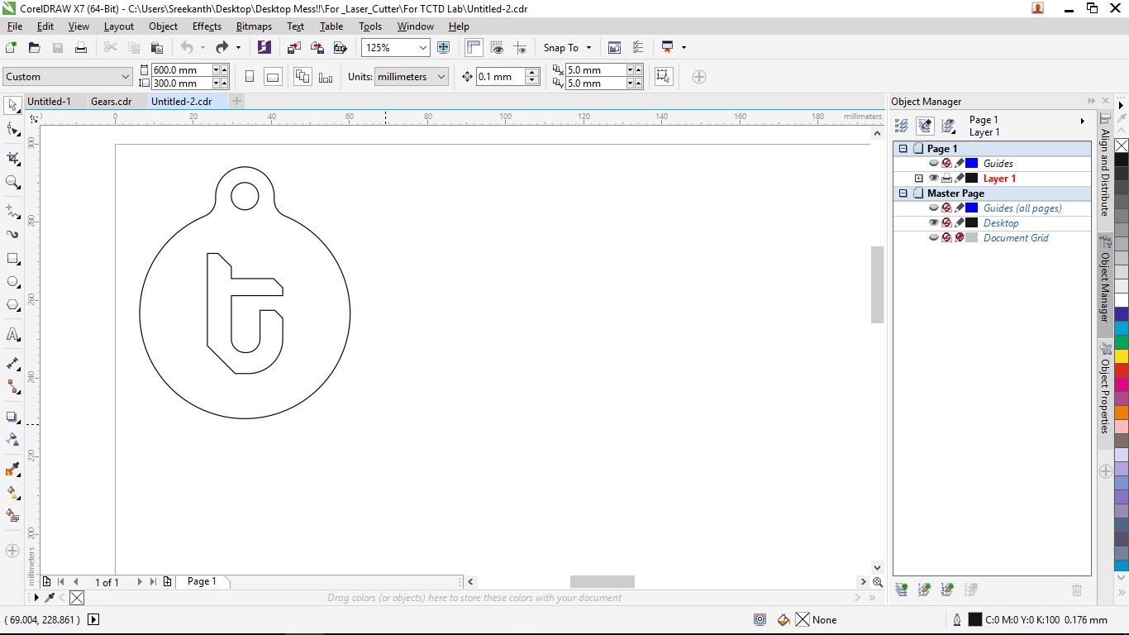The image size is (1129, 635).
Task: Select the Connector tool
Action: tap(12, 387)
